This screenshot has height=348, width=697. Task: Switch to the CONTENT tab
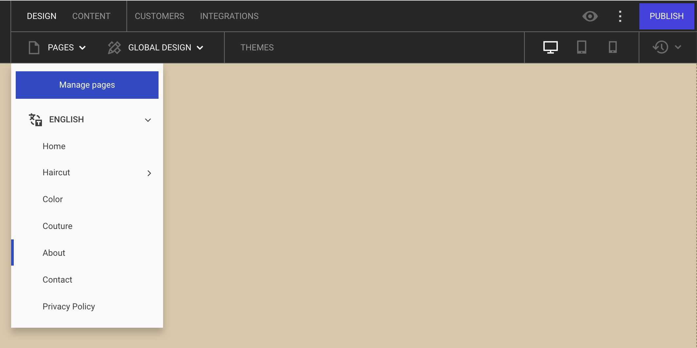coord(91,16)
